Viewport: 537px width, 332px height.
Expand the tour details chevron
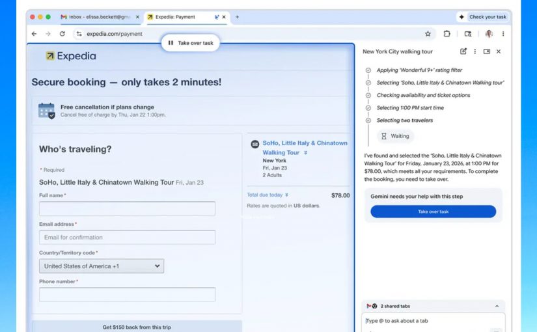point(305,153)
